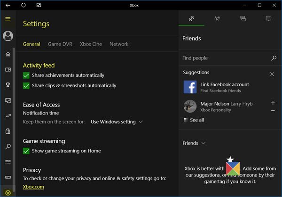282x197 pixels.
Task: Click the Search magnifier in sidebar
Action: (8, 146)
